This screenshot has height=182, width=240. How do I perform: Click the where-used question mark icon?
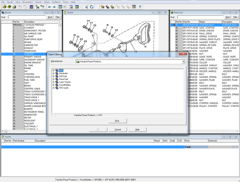click(x=42, y=7)
